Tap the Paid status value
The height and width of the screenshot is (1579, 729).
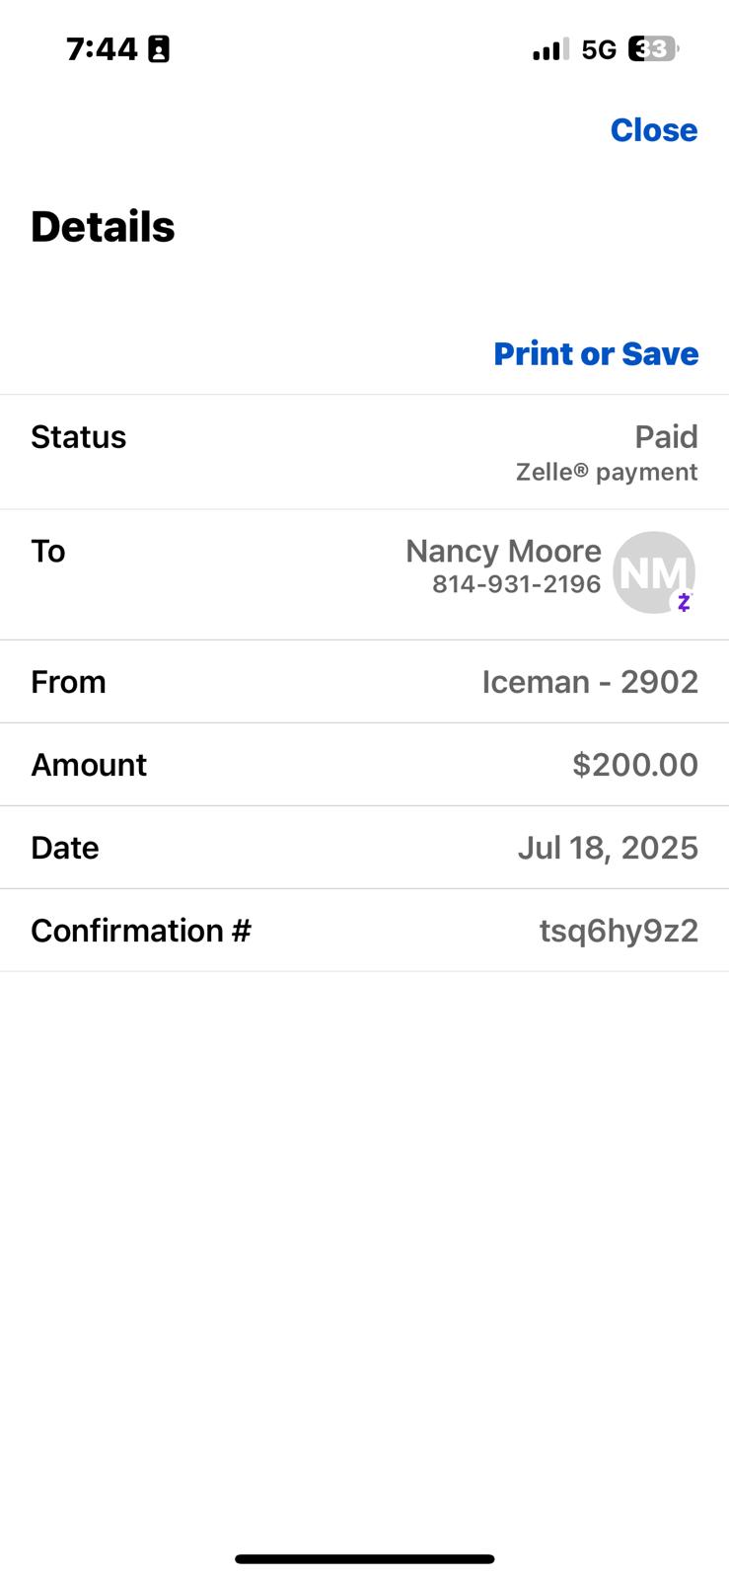coord(666,436)
